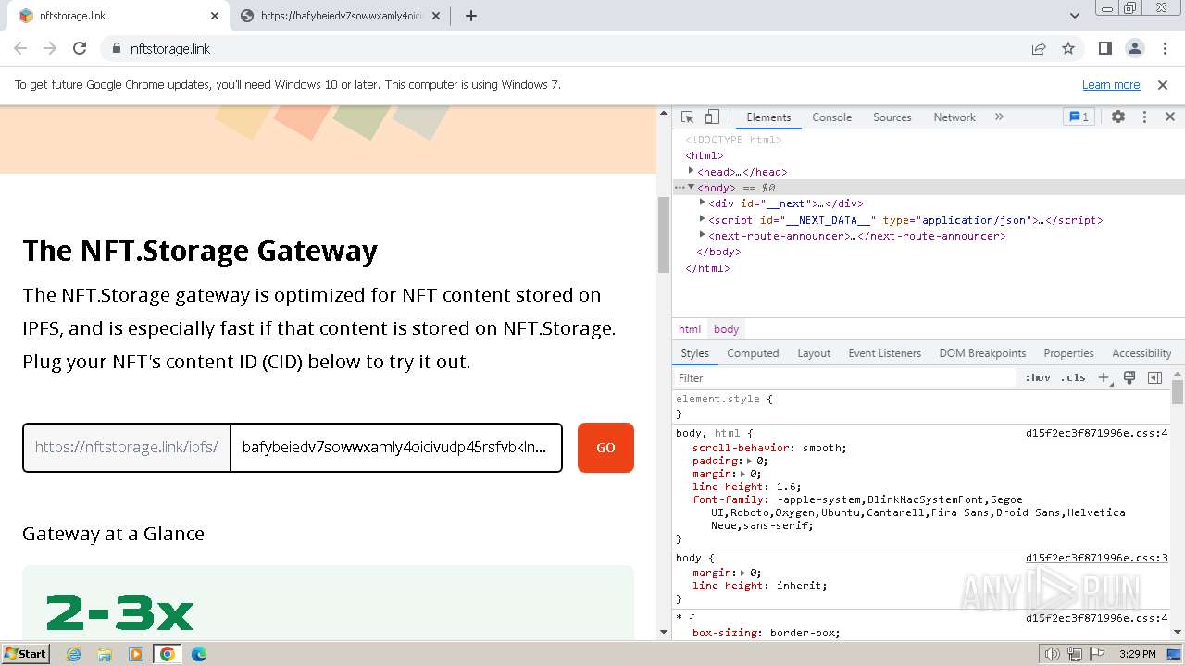This screenshot has width=1185, height=666.
Task: Show more DevTools tabs chevron
Action: (x=999, y=117)
